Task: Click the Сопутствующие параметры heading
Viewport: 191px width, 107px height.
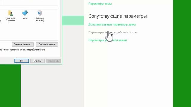Action: coord(117,16)
